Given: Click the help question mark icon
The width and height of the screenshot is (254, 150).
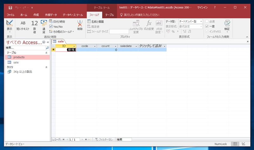Looking at the screenshot, I should pyautogui.click(x=215, y=7).
